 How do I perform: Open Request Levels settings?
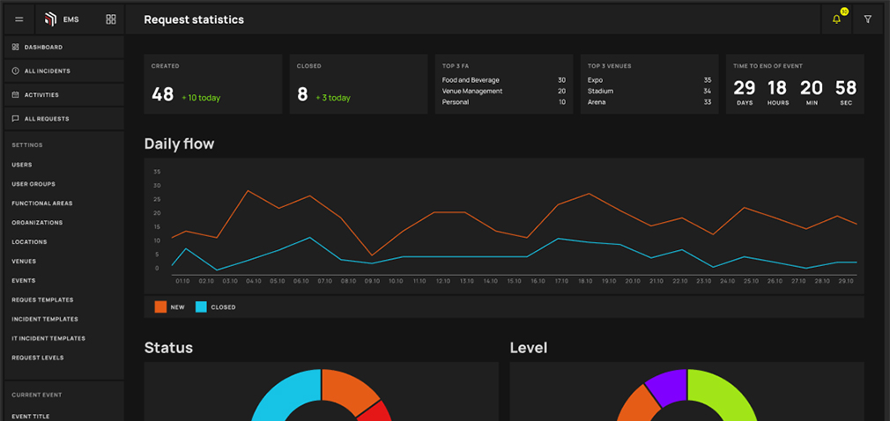(x=38, y=358)
